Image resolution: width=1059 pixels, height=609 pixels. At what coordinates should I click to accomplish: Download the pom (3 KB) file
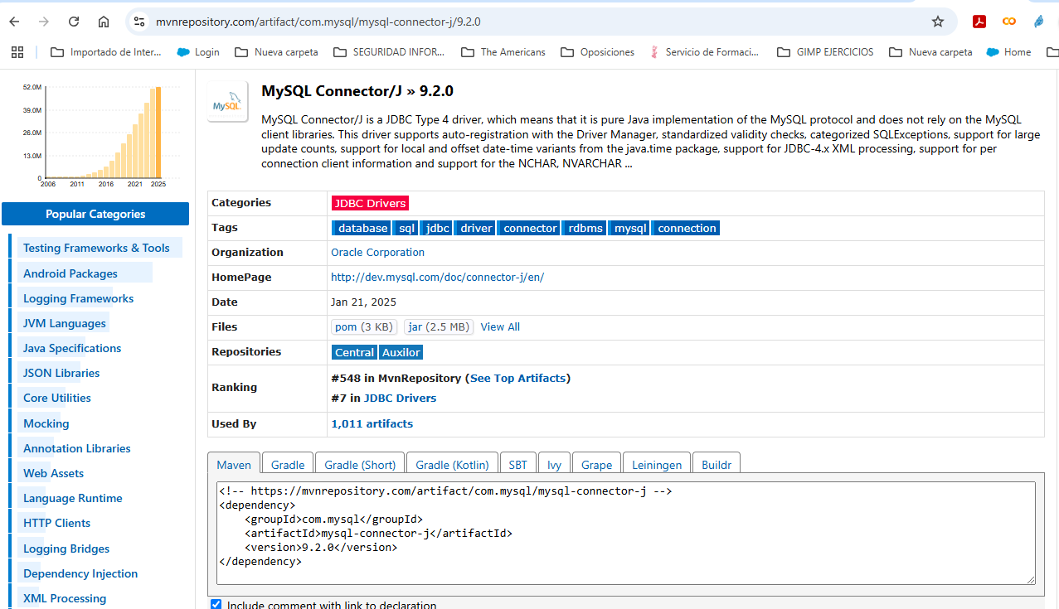[364, 327]
